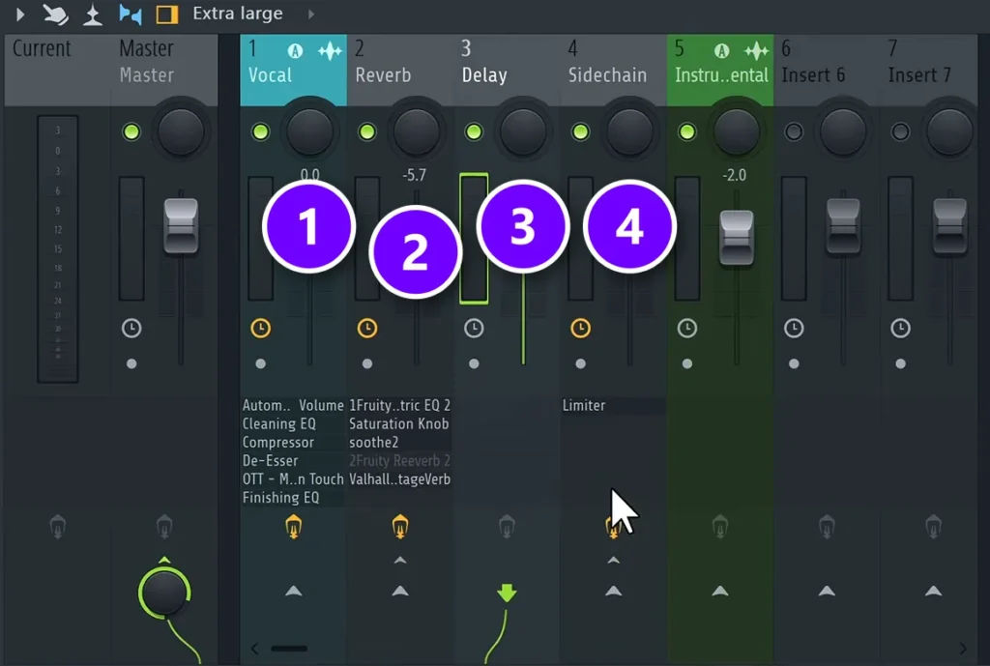
Task: Click the Insert 7 volume fader handle
Action: [x=949, y=226]
